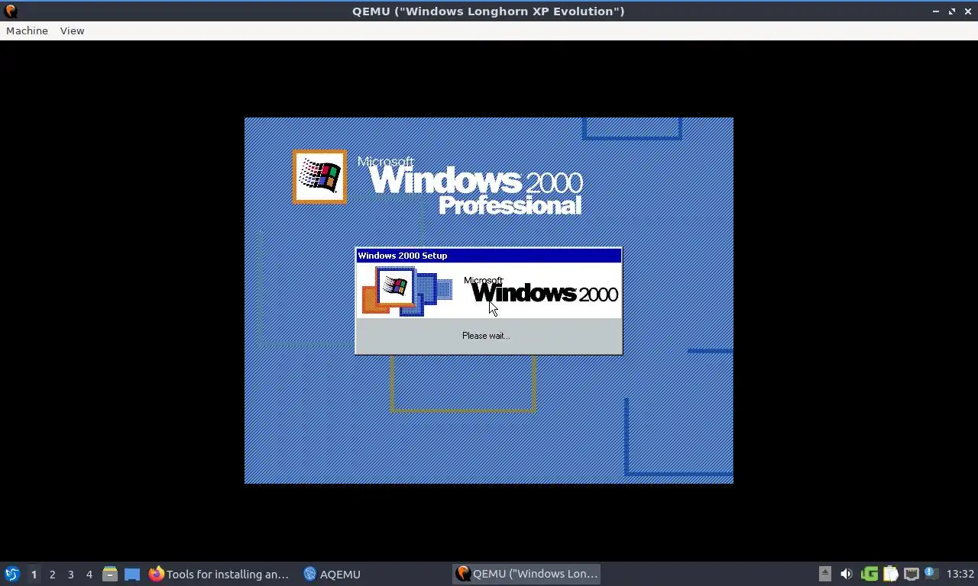Viewport: 978px width, 586px height.
Task: Switch to workspace 2
Action: tap(52, 574)
